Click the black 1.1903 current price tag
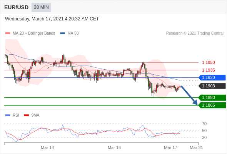The image size is (227, 154). 212,86
